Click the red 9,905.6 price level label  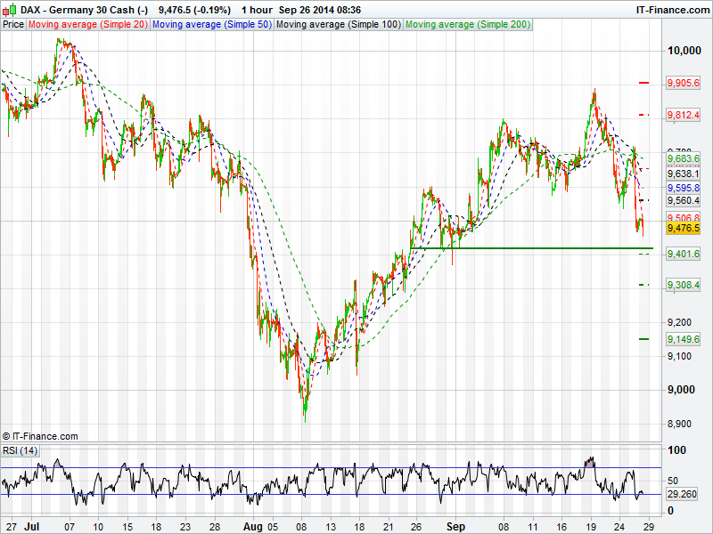(683, 83)
